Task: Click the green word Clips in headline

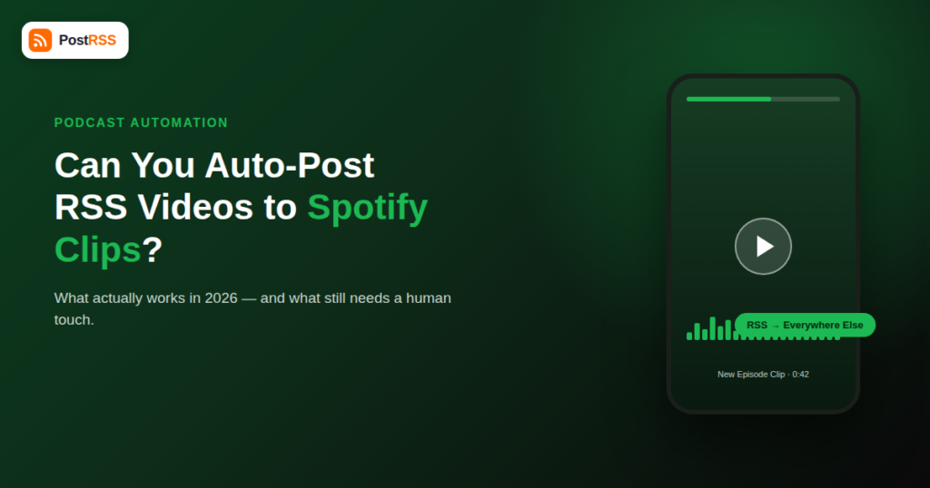Action: pos(98,249)
